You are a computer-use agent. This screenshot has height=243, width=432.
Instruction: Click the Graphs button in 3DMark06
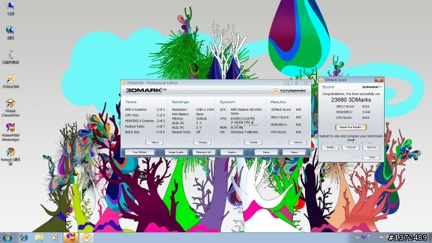[232, 152]
